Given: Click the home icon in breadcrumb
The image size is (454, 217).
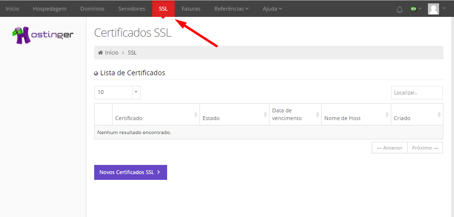Looking at the screenshot, I should 100,53.
